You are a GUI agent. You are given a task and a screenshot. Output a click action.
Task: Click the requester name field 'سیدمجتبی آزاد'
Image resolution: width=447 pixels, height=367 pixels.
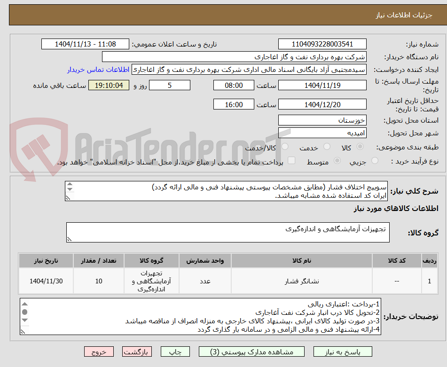(249, 70)
